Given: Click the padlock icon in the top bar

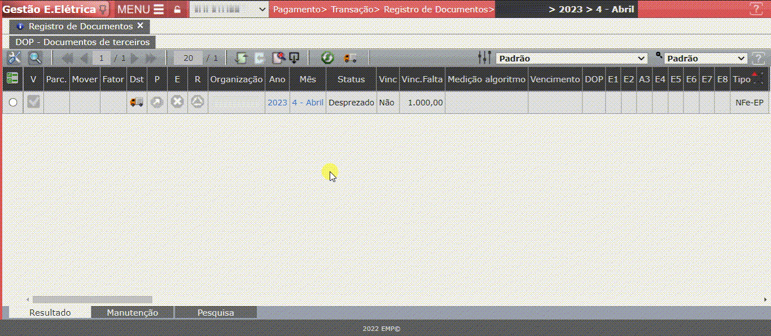Looking at the screenshot, I should (x=177, y=9).
